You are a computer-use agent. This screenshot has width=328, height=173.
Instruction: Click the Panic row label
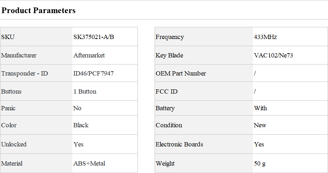[x=9, y=108]
